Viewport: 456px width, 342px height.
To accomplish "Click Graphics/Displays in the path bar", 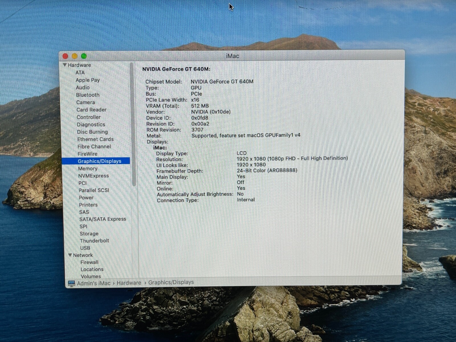I will coord(171,282).
